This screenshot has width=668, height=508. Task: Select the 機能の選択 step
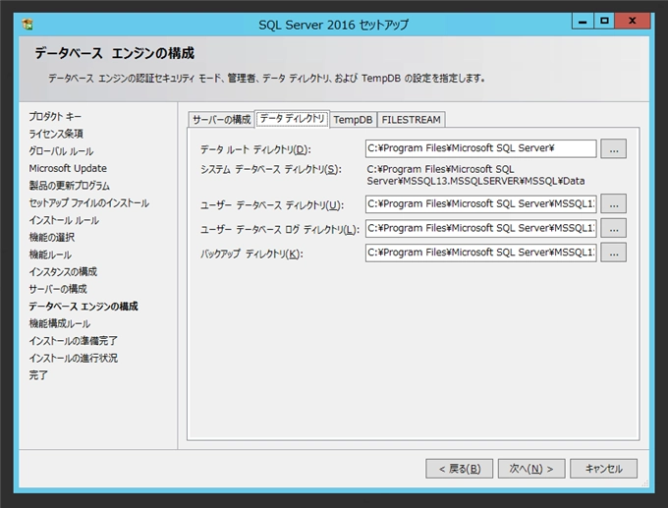[x=51, y=238]
